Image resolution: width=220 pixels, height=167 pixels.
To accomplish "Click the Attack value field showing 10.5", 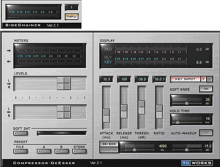I will pos(106,79).
